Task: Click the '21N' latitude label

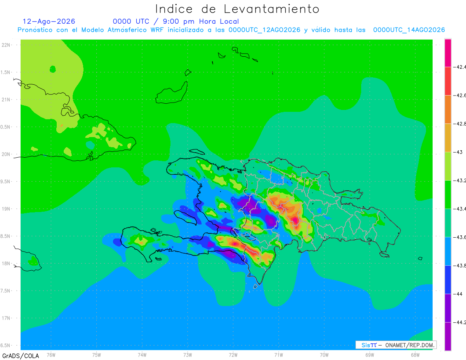Action: pos(6,100)
